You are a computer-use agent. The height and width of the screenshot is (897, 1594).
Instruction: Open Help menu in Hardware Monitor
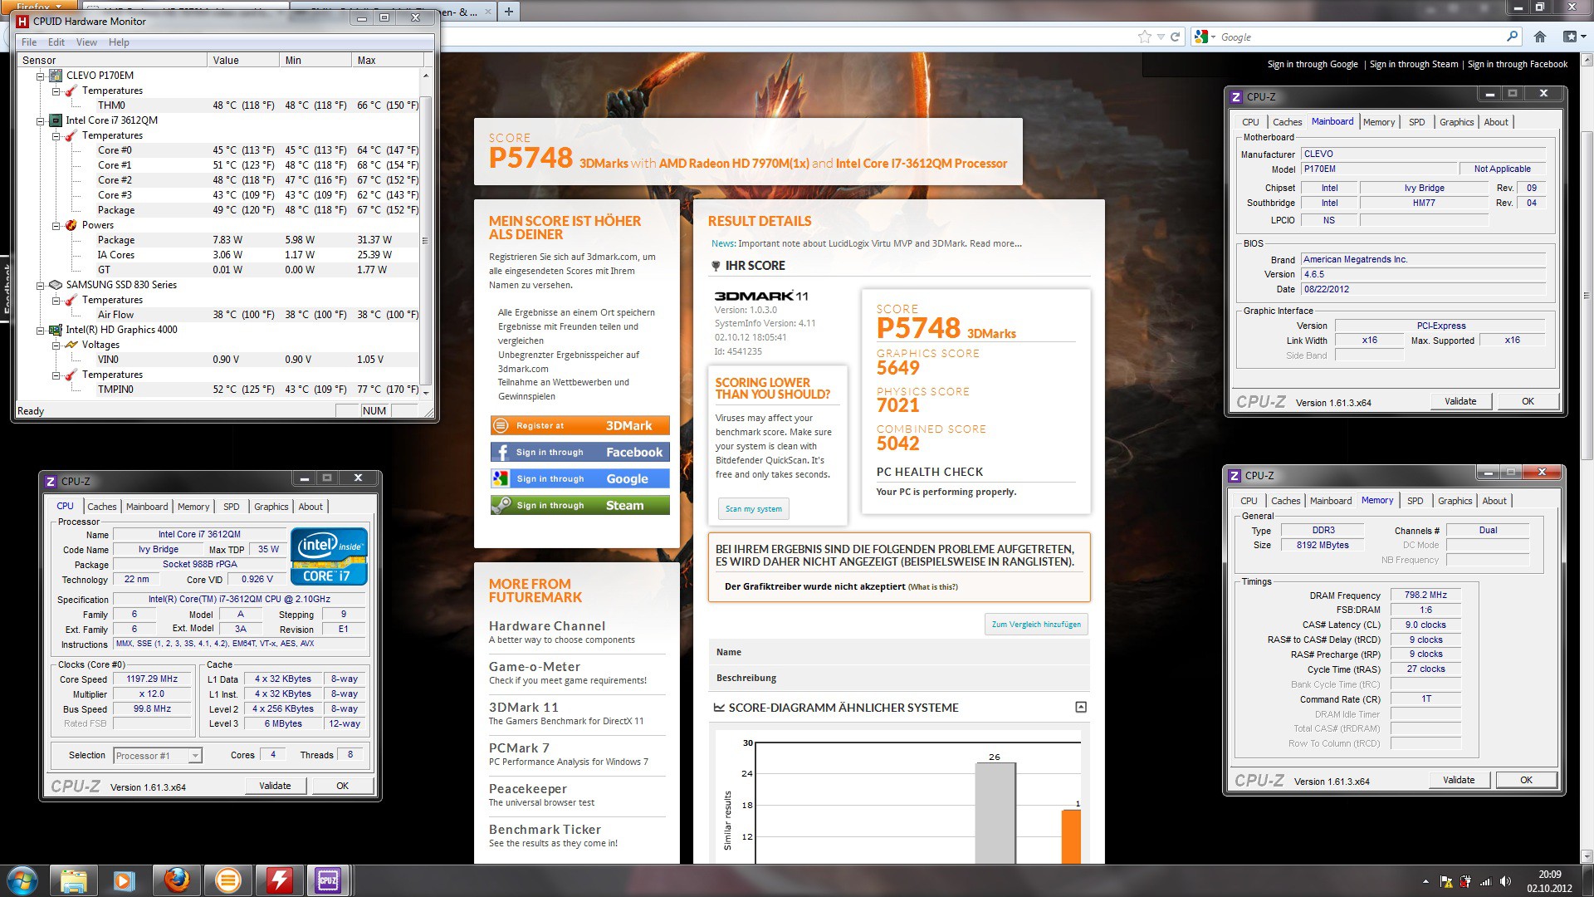[119, 42]
